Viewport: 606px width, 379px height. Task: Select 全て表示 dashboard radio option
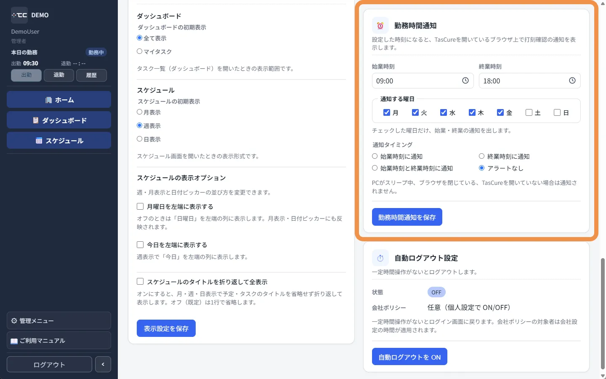(140, 38)
